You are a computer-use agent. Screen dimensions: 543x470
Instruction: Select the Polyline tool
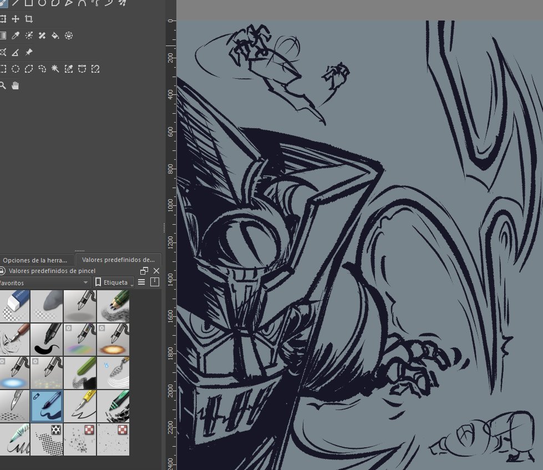point(69,3)
